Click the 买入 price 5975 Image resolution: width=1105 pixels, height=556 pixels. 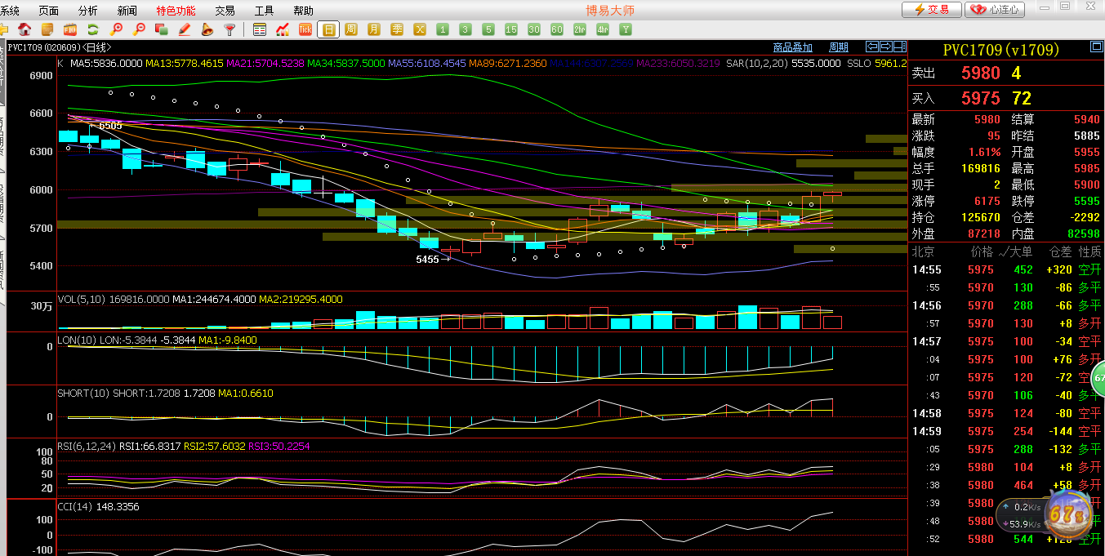(x=980, y=99)
